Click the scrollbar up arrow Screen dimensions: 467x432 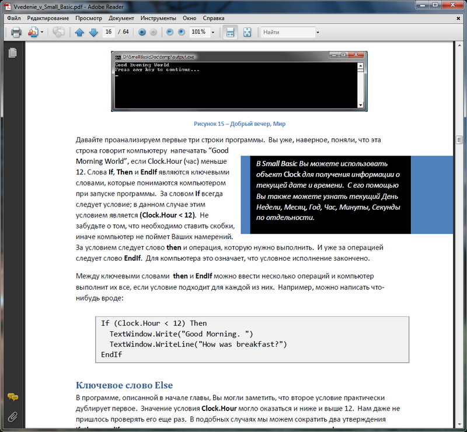(x=459, y=45)
